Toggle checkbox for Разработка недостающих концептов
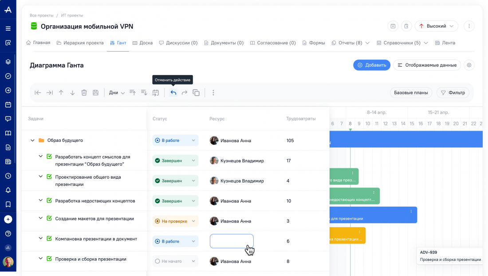Image resolution: width=488 pixels, height=276 pixels. pos(49,200)
